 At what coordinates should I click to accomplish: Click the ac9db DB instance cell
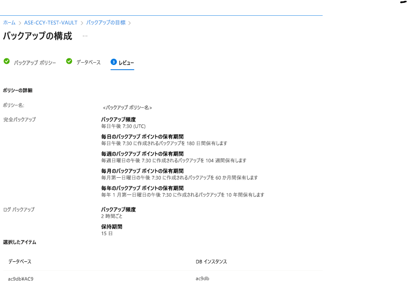(x=203, y=279)
